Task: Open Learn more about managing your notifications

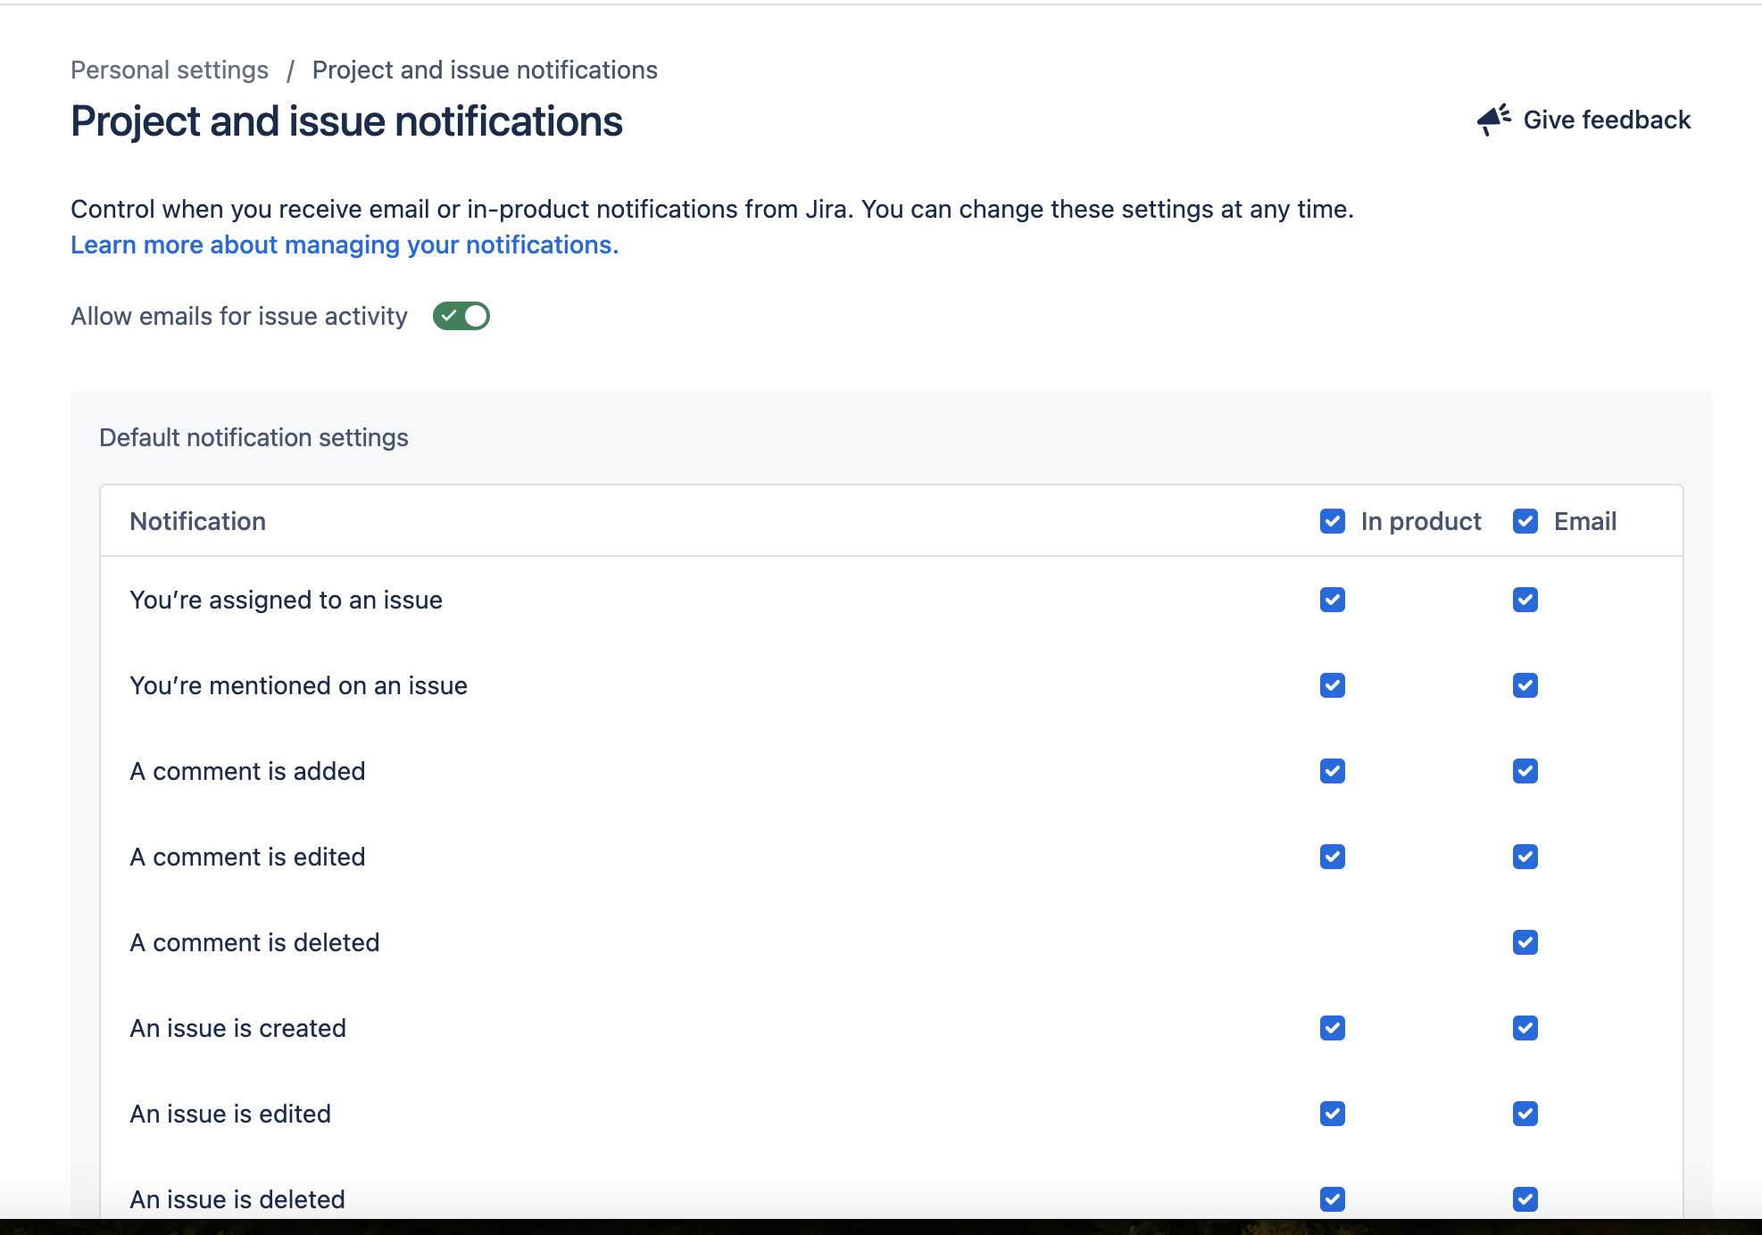Action: tap(344, 245)
